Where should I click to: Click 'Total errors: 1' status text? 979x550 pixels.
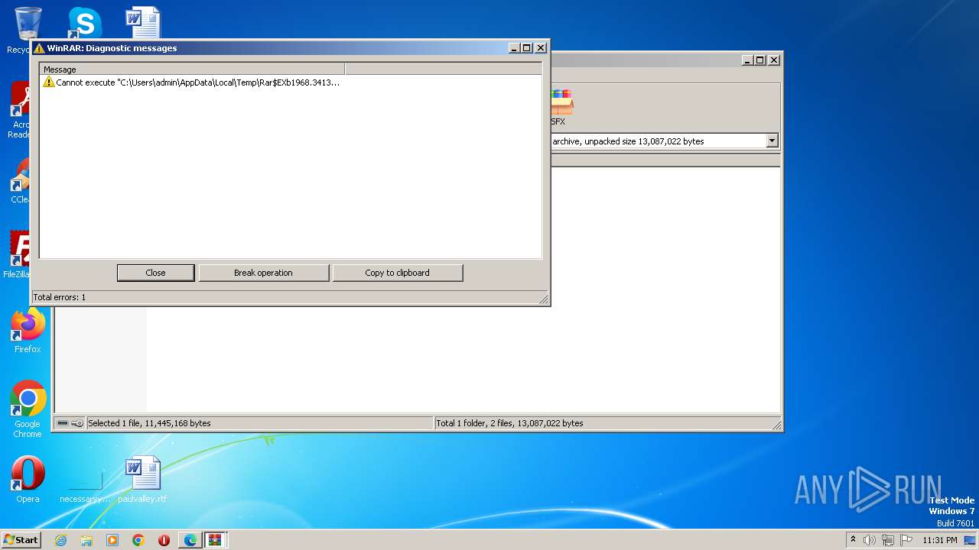click(x=60, y=297)
